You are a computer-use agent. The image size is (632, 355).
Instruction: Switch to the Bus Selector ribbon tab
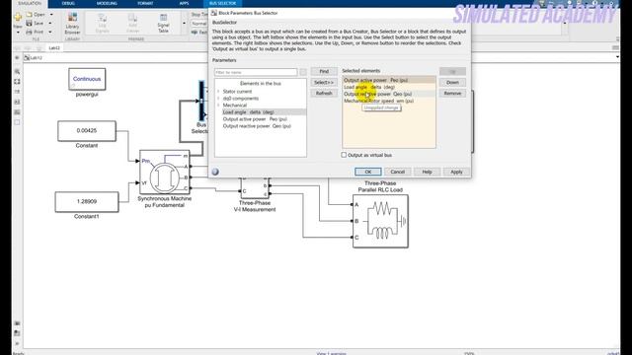(222, 3)
